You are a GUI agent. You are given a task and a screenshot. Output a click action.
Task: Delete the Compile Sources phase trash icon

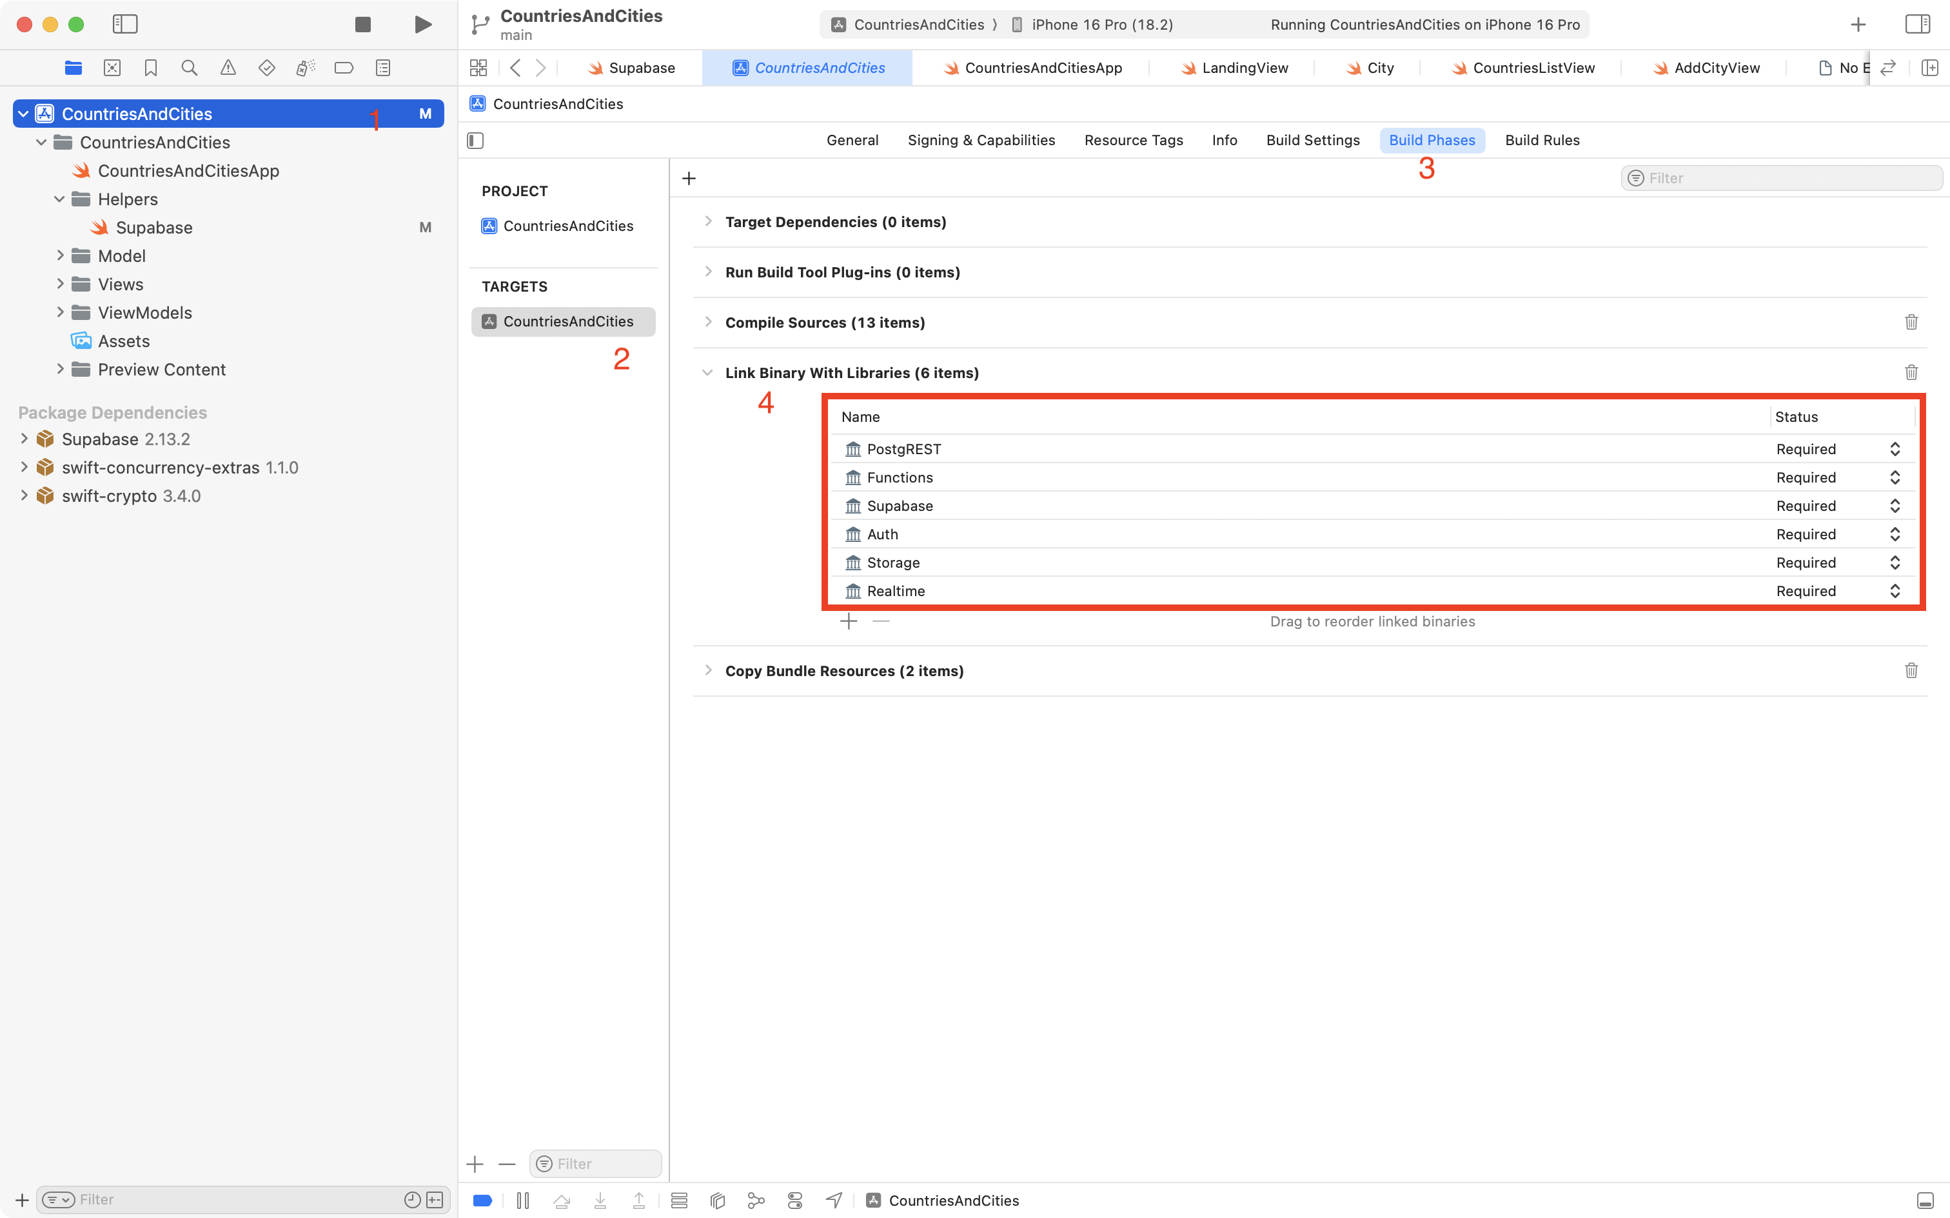point(1911,322)
